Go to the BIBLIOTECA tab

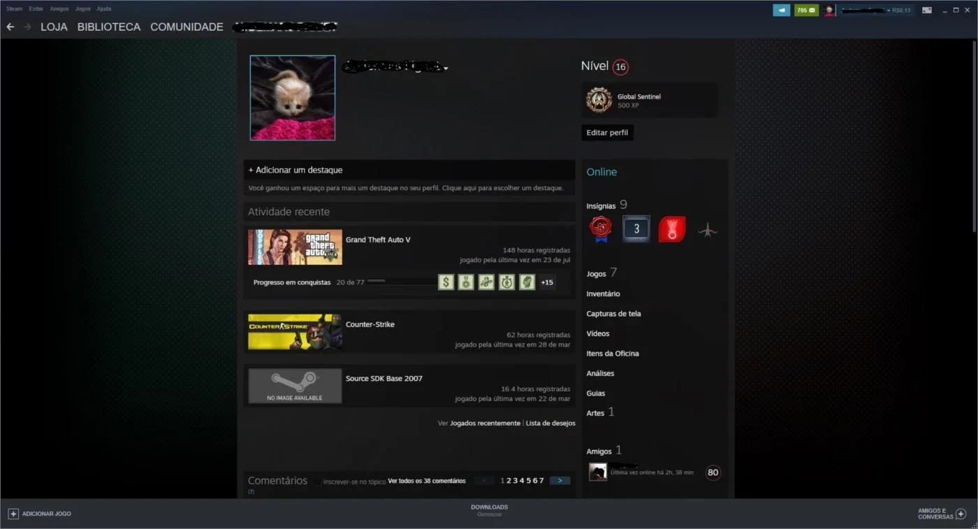(x=109, y=27)
